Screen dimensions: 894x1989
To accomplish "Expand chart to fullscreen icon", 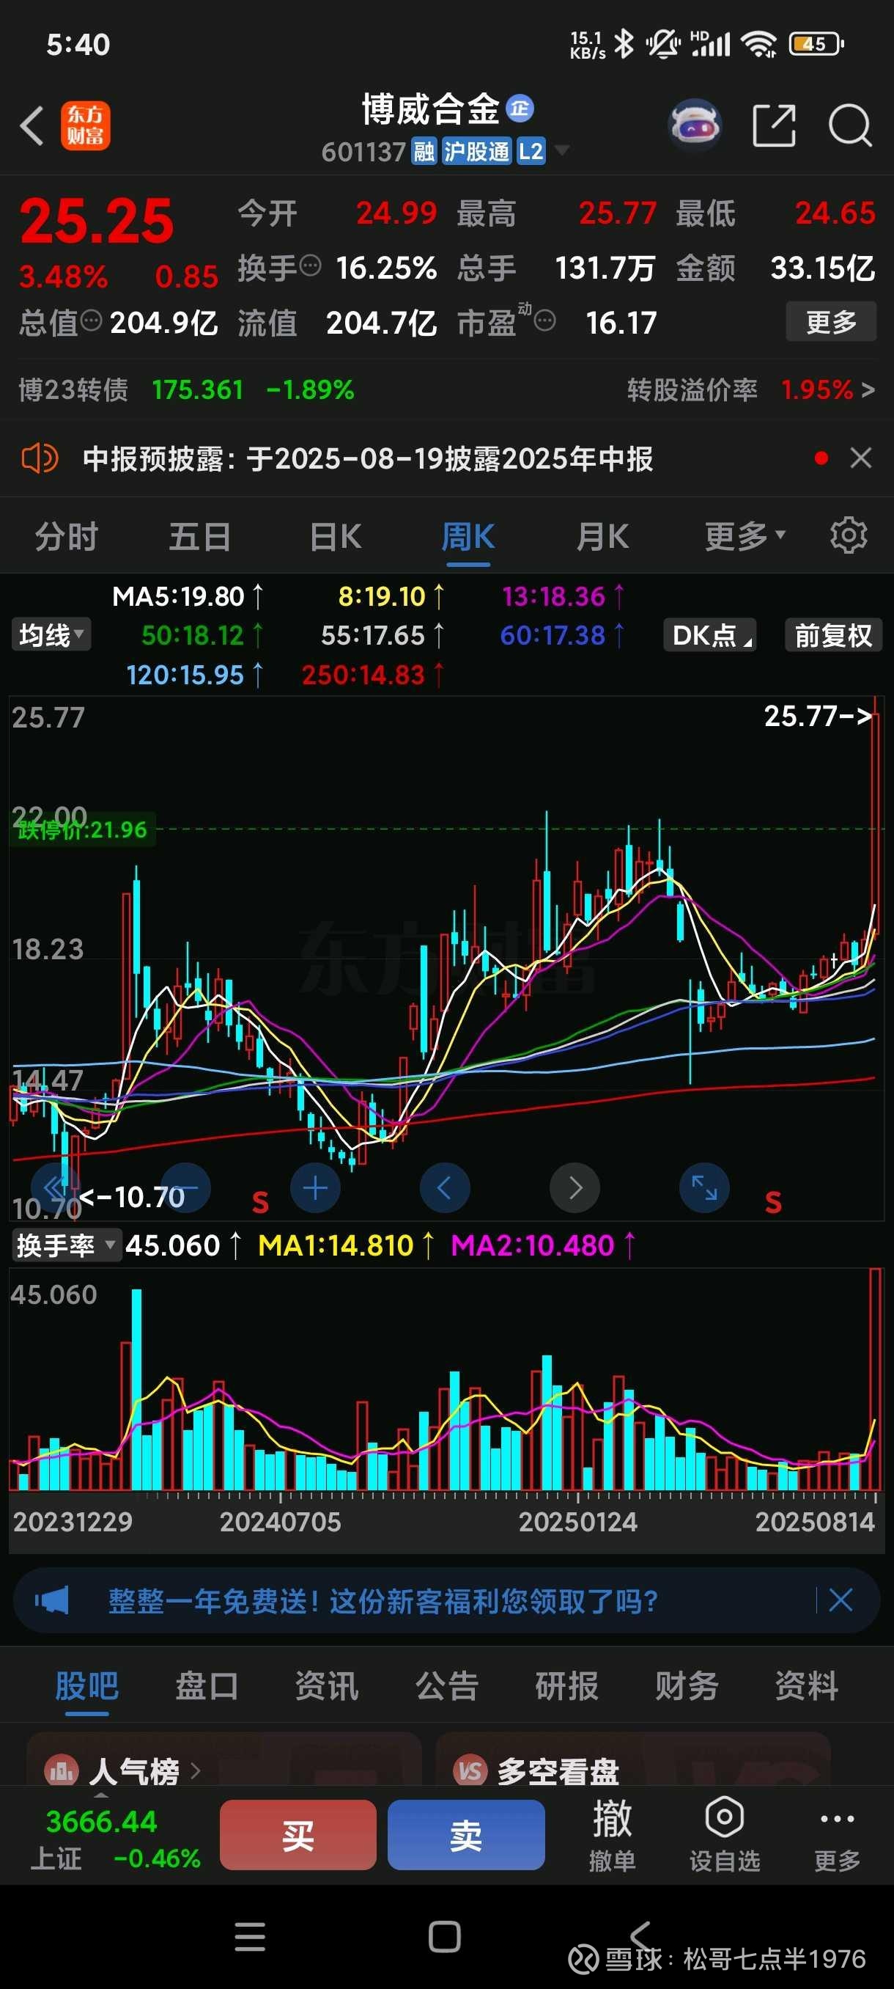I will coord(704,1187).
